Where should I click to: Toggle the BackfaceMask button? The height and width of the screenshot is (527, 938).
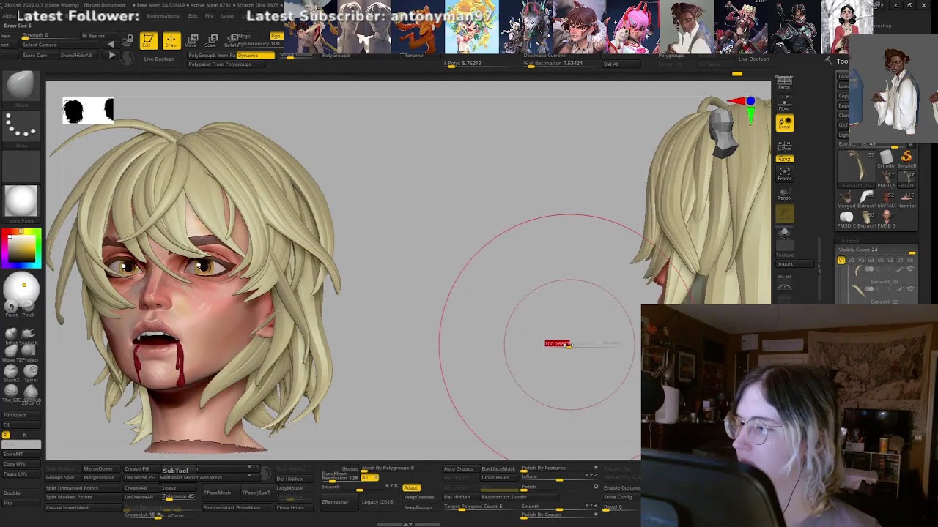[498, 468]
